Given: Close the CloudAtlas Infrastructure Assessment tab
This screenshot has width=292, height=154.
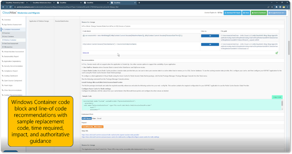Looking at the screenshot, I should [54, 3].
